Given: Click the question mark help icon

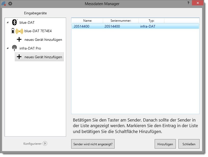Looking at the screenshot, I should [x=188, y=3].
